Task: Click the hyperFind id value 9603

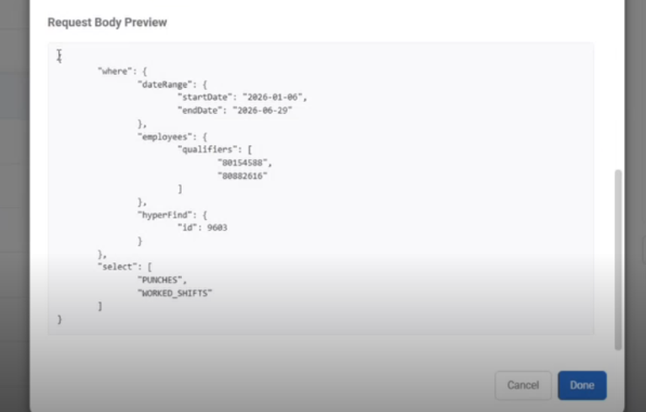Action: (217, 227)
